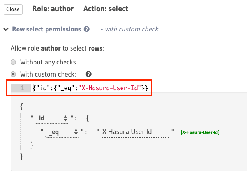The height and width of the screenshot is (176, 247).
Task: Click the 'Without any checks' label text
Action: (48, 62)
